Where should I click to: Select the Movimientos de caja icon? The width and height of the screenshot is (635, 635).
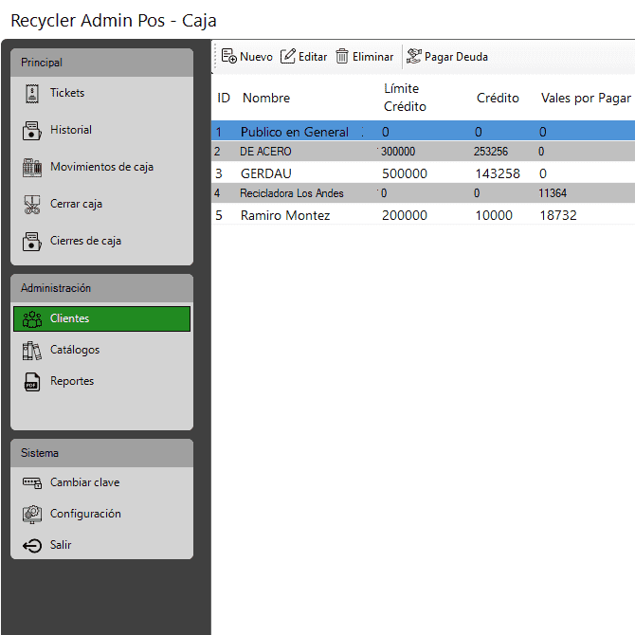pyautogui.click(x=32, y=168)
